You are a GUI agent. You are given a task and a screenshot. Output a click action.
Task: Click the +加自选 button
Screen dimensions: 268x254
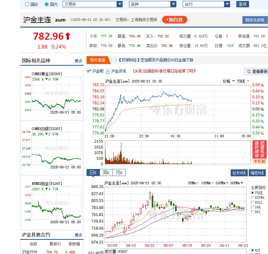click(174, 20)
